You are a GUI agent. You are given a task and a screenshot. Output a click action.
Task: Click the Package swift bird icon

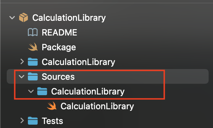pyautogui.click(x=33, y=47)
